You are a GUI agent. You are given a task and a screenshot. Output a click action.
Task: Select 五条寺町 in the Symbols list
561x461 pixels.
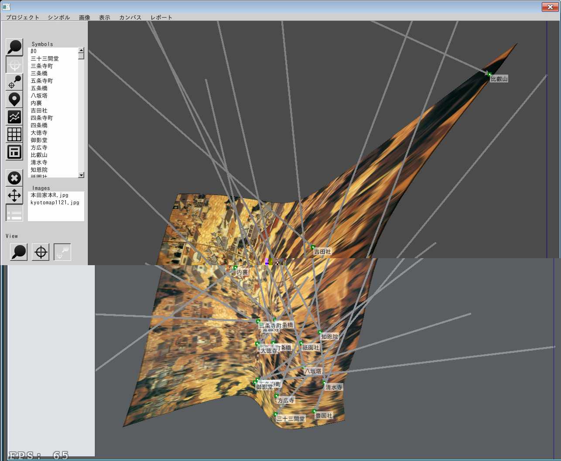(53, 81)
